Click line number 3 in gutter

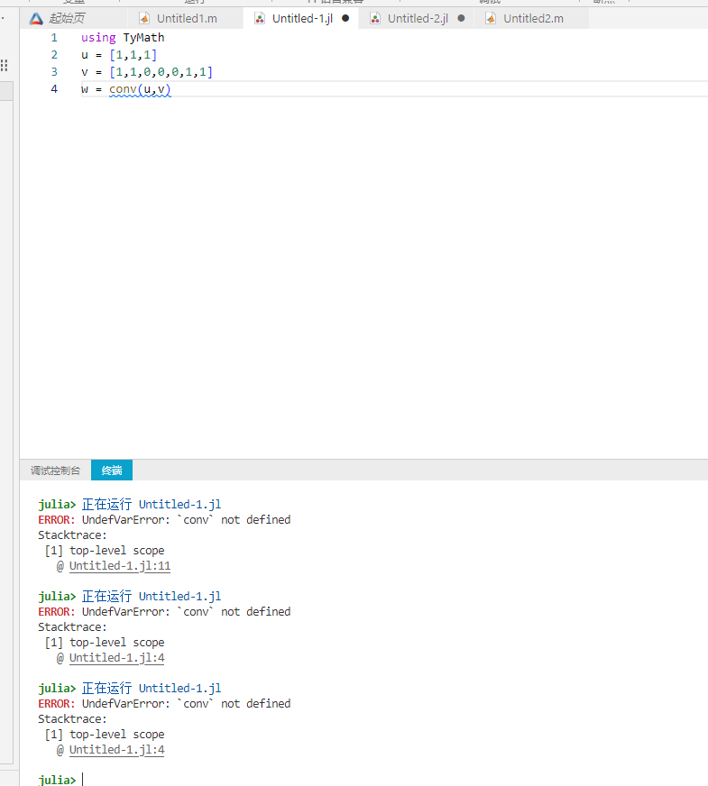[54, 72]
